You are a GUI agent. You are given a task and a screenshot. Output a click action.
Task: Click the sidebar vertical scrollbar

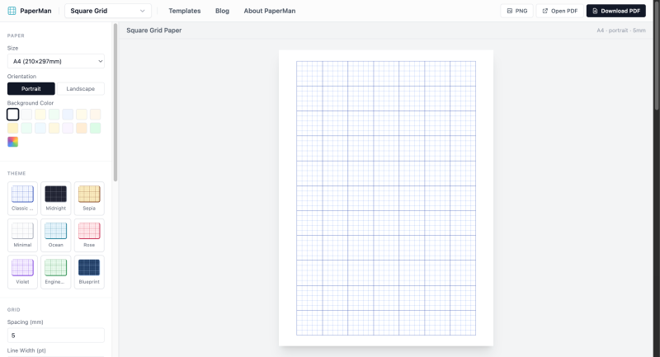(x=115, y=102)
